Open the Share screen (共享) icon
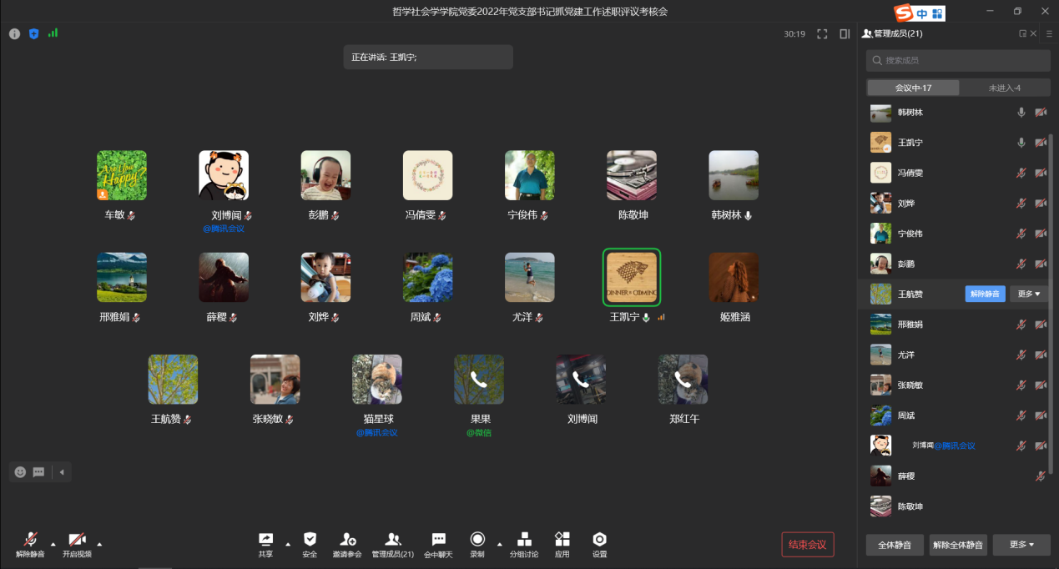 (x=265, y=540)
